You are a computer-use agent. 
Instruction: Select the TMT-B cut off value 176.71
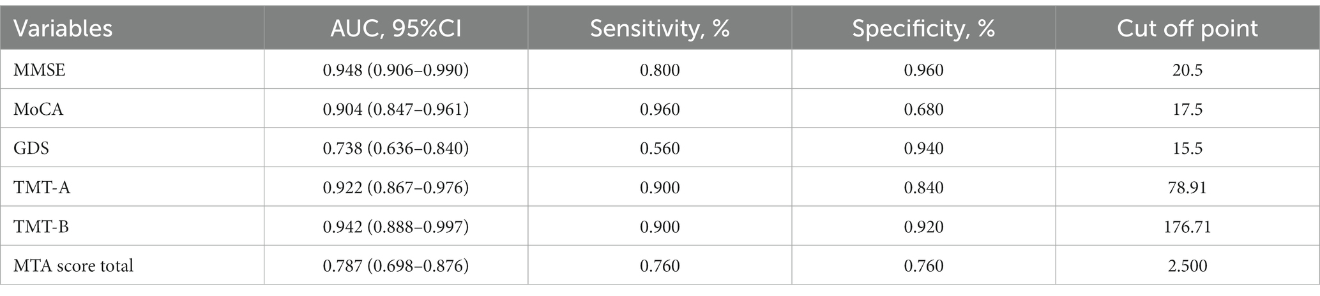click(x=1188, y=226)
